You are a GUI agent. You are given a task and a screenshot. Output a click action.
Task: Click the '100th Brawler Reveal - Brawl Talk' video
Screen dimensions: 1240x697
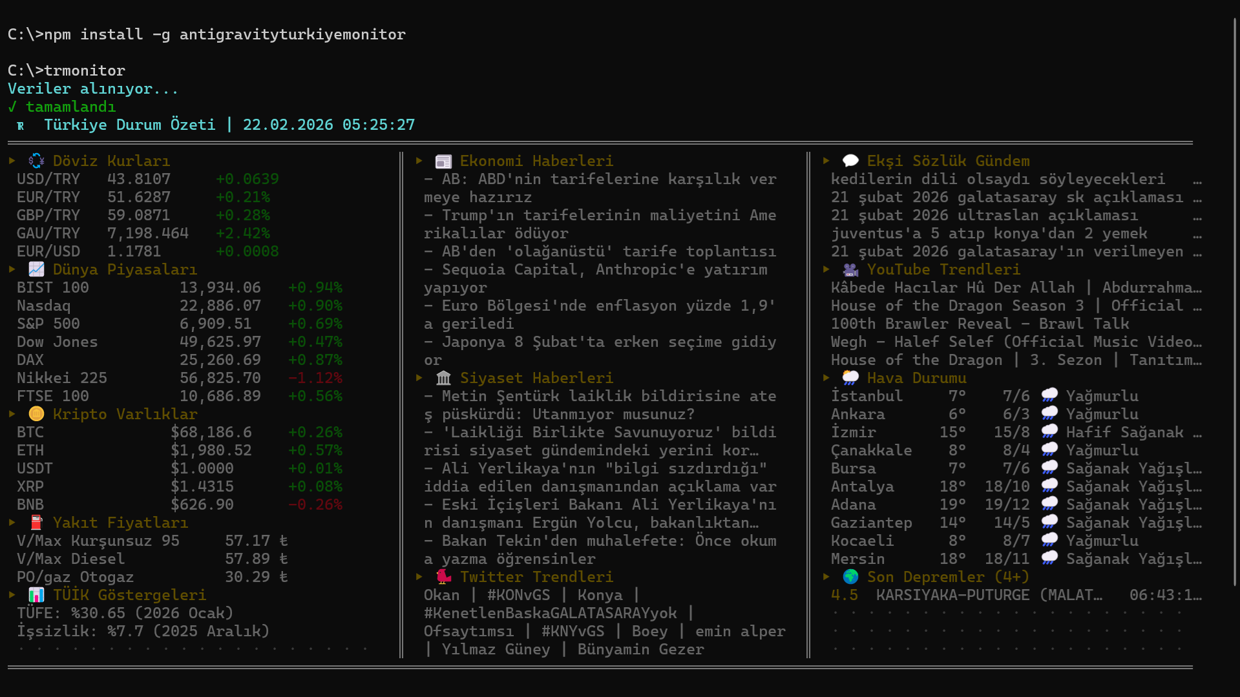coord(980,324)
